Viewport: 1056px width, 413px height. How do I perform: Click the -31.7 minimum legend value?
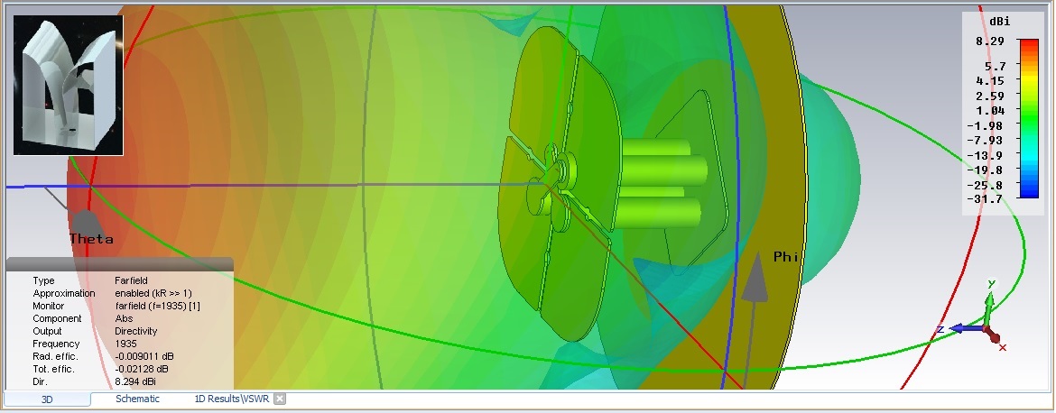tap(985, 198)
